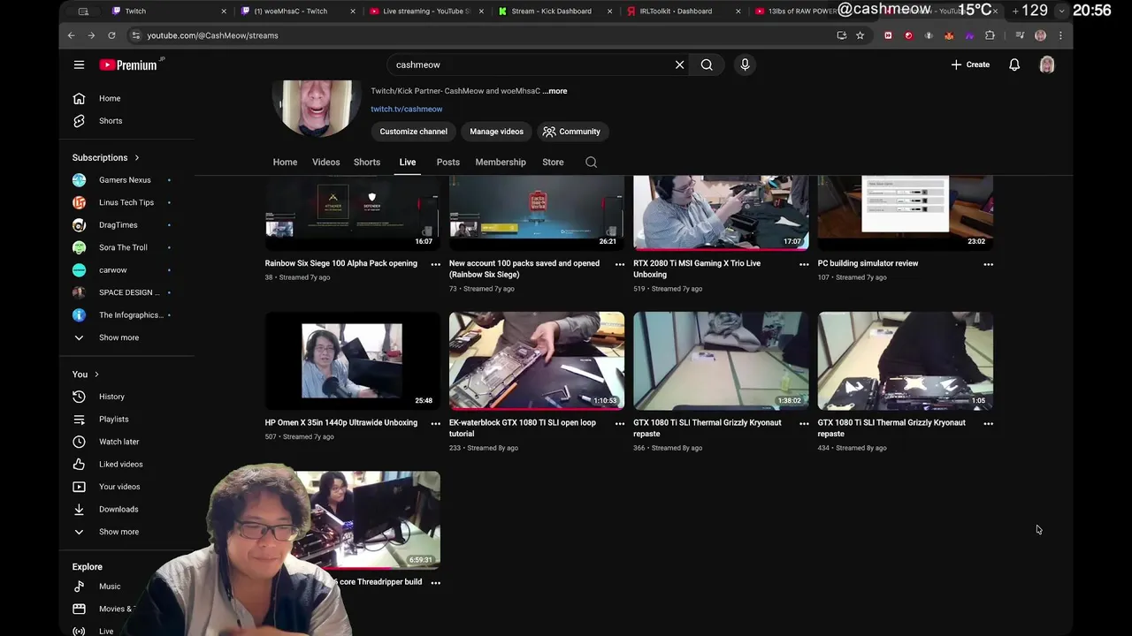The width and height of the screenshot is (1132, 636).
Task: Clear the cashmeow search text
Action: tap(679, 64)
